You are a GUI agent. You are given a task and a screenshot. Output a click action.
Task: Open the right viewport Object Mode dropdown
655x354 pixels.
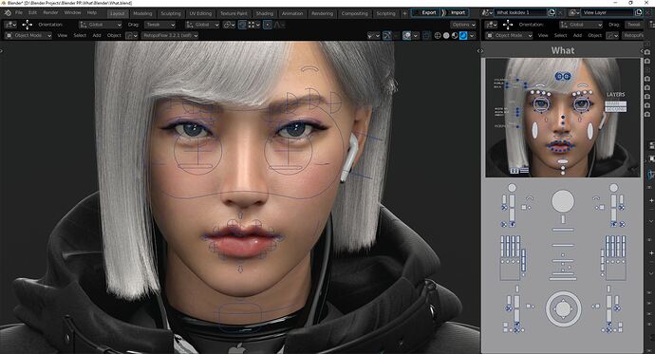(509, 35)
